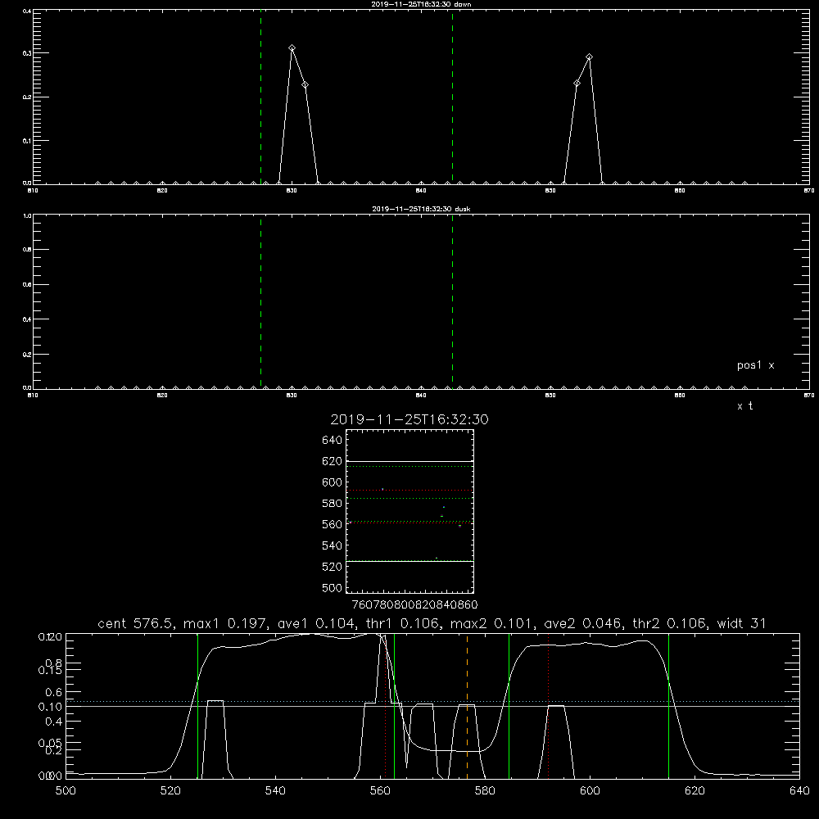
Task: Click the '600' y-axis label of small middle plot
Action: point(333,482)
